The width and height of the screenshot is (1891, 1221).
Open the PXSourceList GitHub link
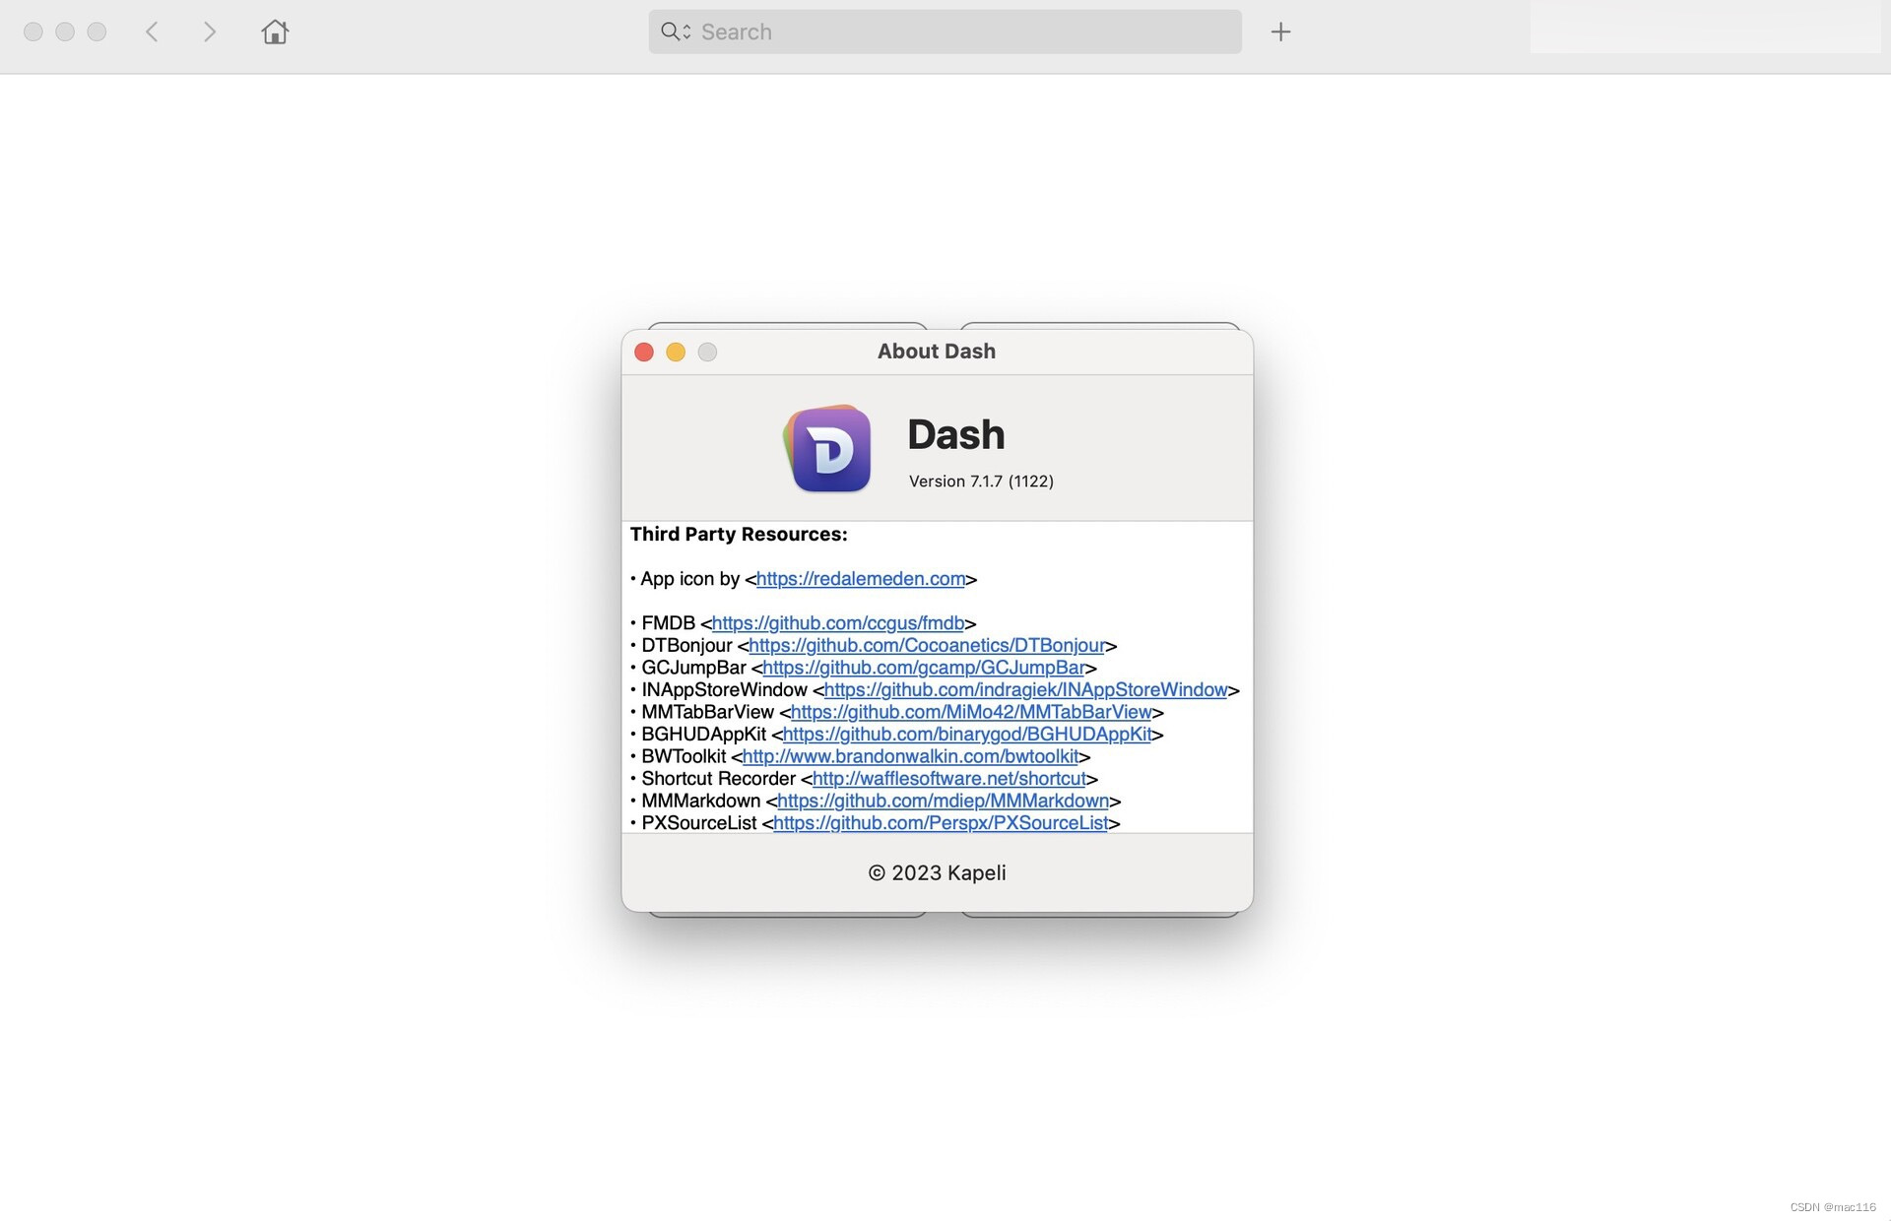click(x=941, y=823)
